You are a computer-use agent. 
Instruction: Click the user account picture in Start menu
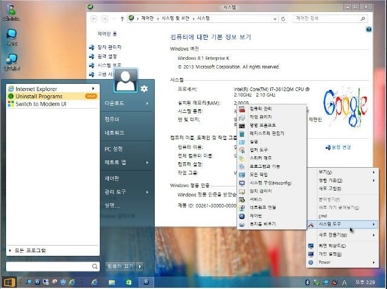[x=125, y=80]
